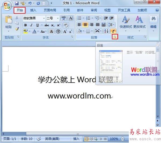Open the font size dropdown 二号
This screenshot has width=161, height=143.
click(58, 18)
